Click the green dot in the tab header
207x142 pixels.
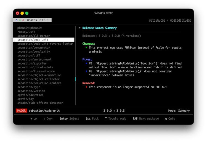point(20,20)
